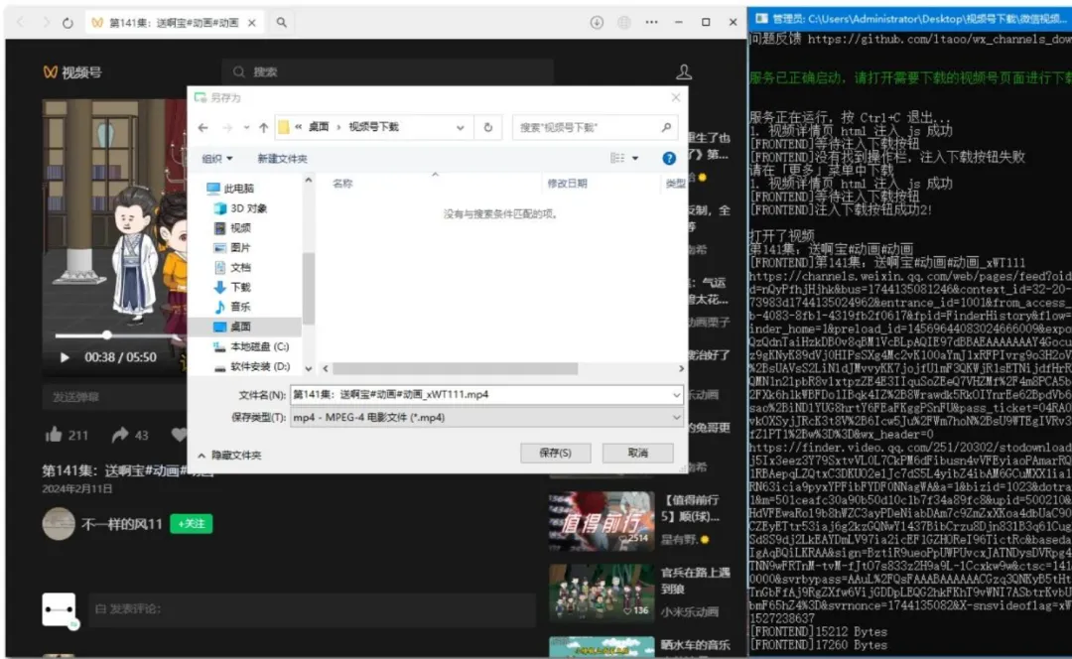Expand the view options dropdown arrow
Viewport: 1072px width, 659px height.
pyautogui.click(x=635, y=159)
